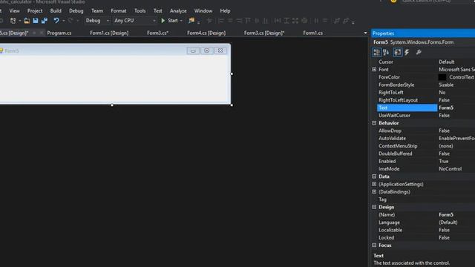Viewport: 475px width, 267px height.
Task: Click the Properties panel title bar
Action: (x=423, y=33)
